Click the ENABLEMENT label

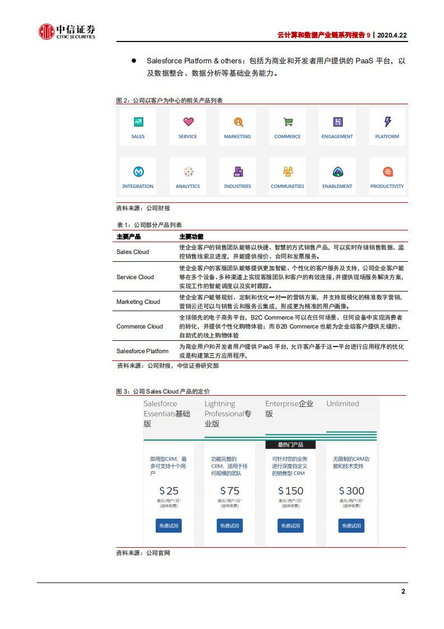click(337, 187)
